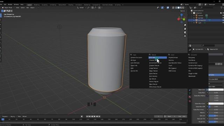
Task: Jump to timeline start frame
Action: (x=87, y=117)
